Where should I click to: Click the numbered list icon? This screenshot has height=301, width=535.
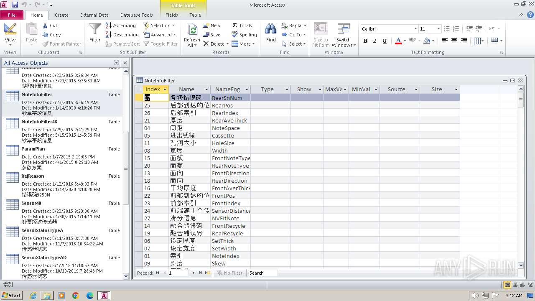(x=456, y=29)
